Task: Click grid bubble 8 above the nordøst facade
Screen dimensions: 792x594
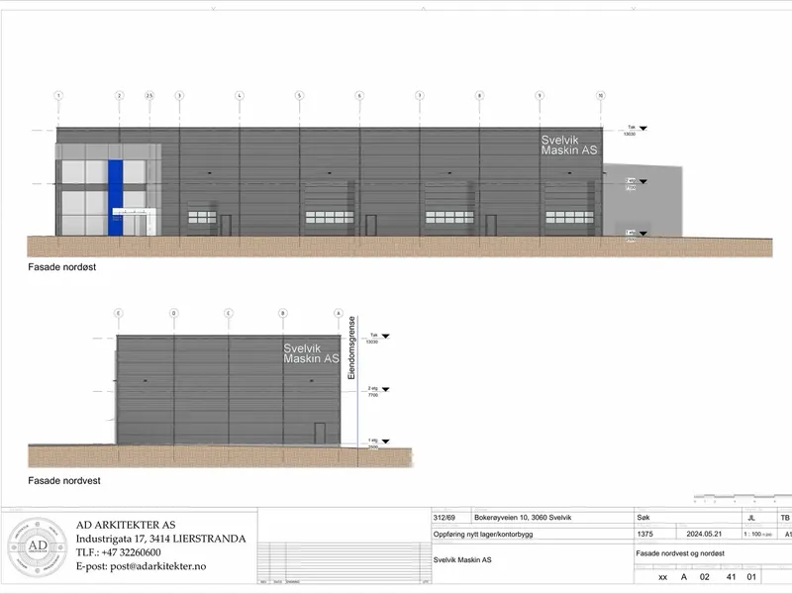Action: (480, 95)
